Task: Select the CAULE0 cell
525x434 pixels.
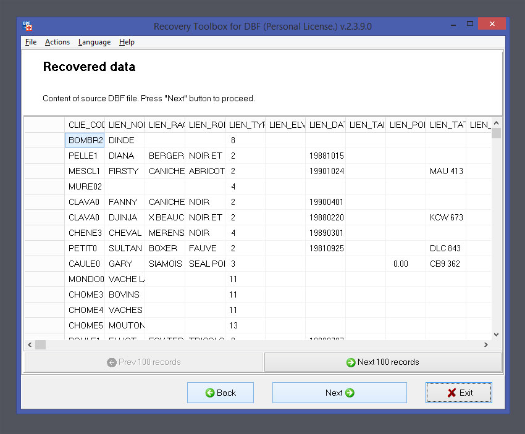Action: [x=85, y=264]
